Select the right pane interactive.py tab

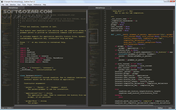coord(100,8)
